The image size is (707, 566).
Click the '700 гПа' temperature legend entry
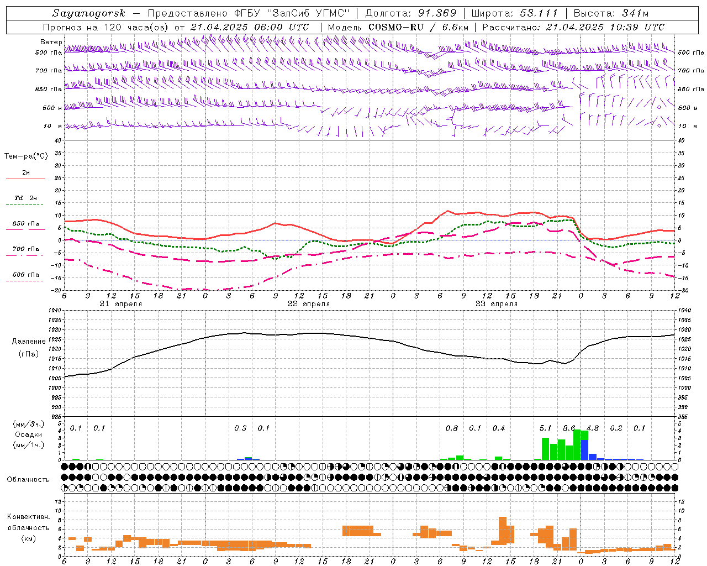tap(26, 249)
